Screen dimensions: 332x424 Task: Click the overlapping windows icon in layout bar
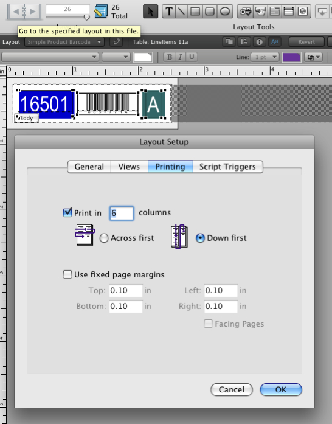[x=229, y=42]
